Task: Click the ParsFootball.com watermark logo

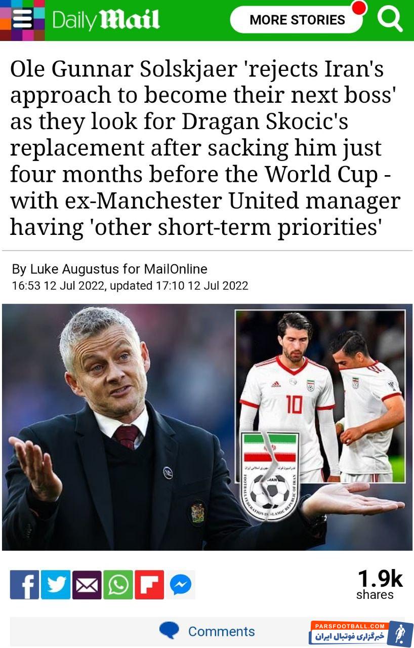Action: 361,633
